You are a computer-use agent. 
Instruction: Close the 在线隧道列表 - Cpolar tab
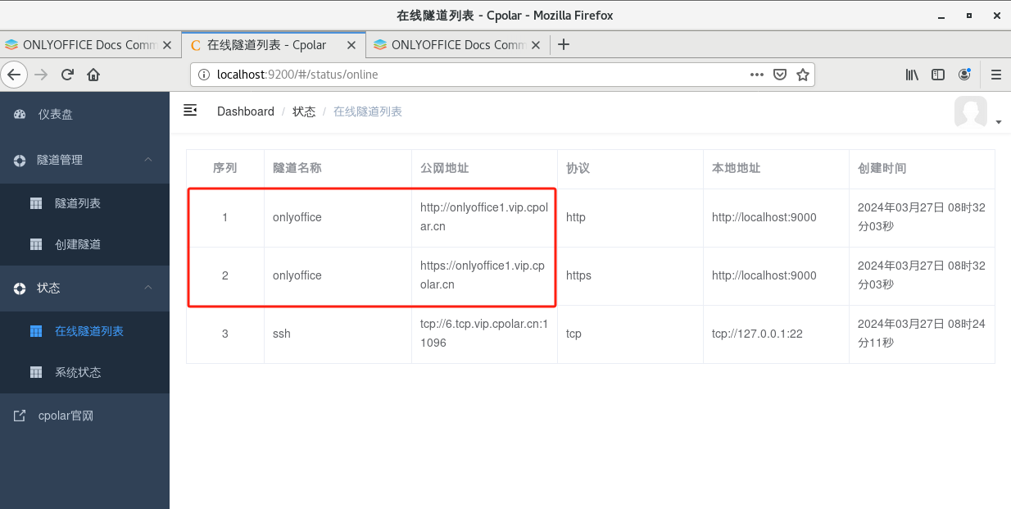(x=352, y=45)
